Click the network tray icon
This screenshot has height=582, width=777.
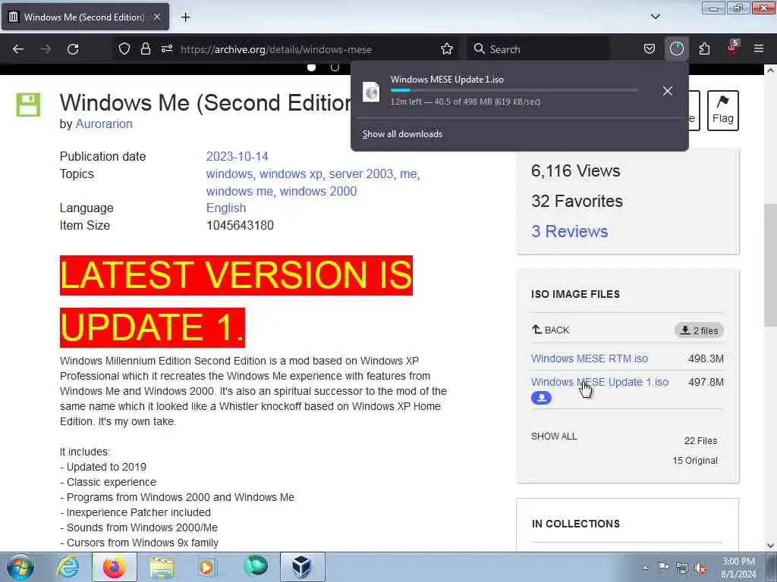pyautogui.click(x=682, y=568)
